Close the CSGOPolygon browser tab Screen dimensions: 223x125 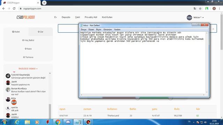[38, 3]
